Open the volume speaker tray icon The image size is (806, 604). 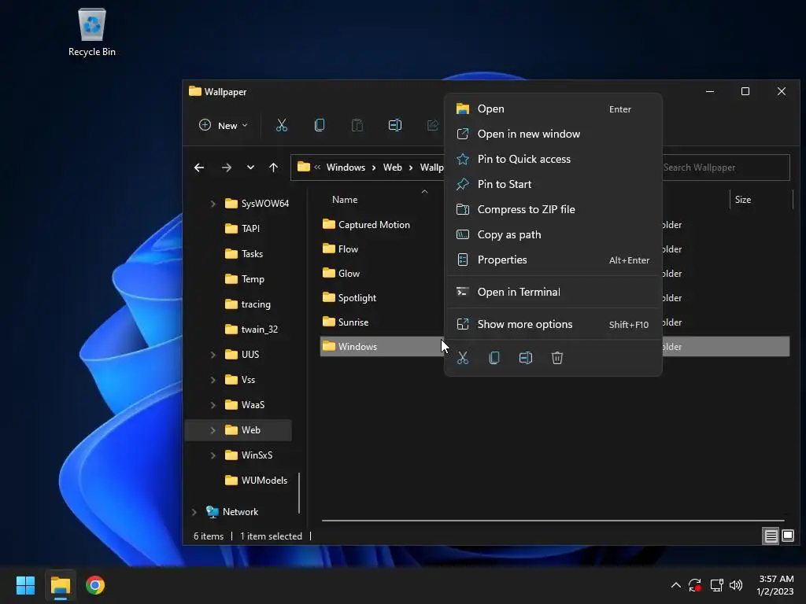(736, 585)
